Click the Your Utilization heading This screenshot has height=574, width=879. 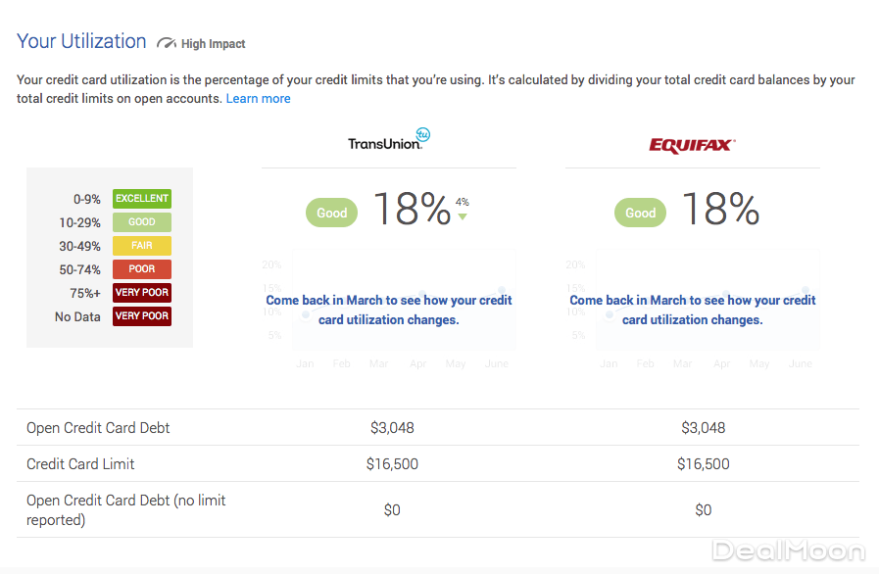[81, 41]
